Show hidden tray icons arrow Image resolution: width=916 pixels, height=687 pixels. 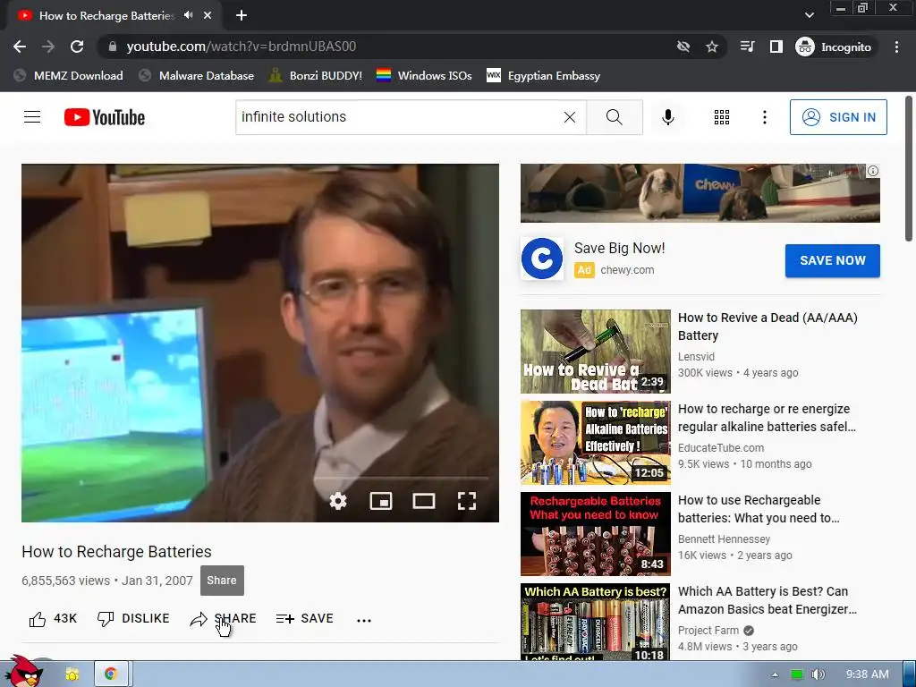click(x=775, y=674)
